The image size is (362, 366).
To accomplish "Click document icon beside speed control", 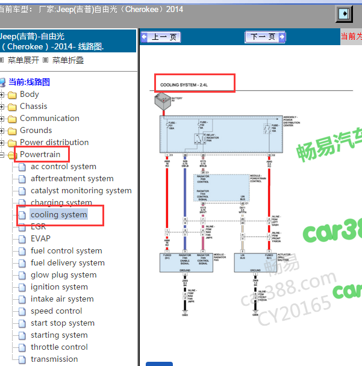I will [x=22, y=312].
